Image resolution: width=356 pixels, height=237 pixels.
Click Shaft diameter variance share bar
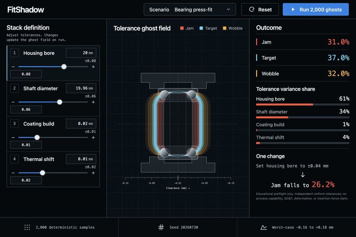pos(303,117)
